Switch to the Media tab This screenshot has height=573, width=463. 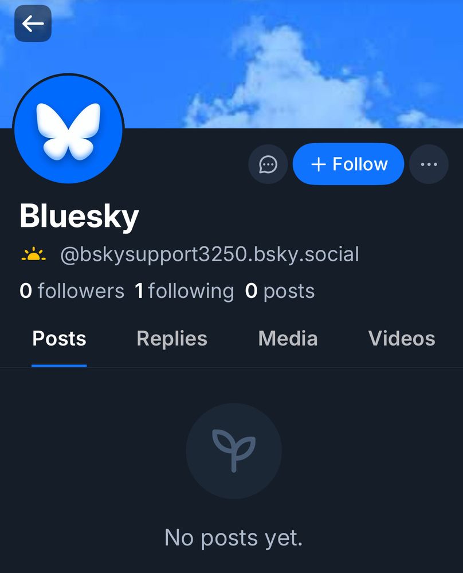click(x=288, y=339)
